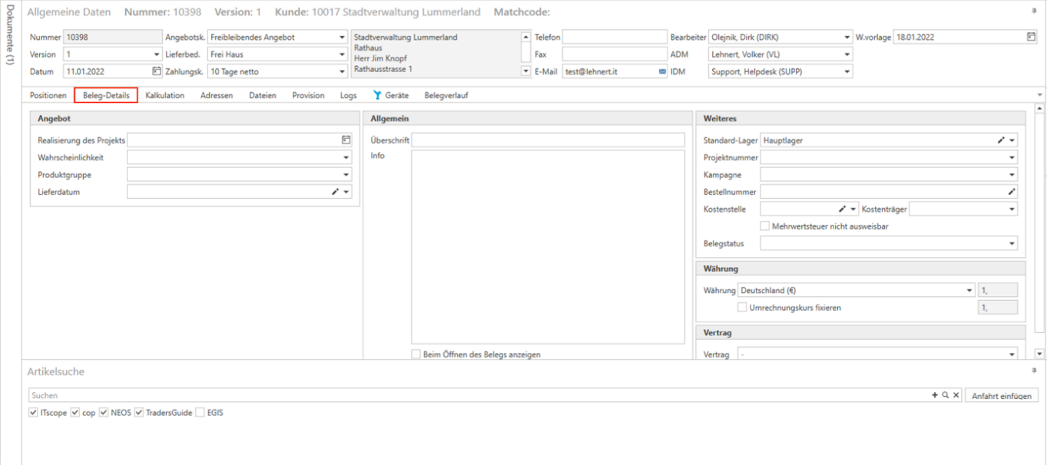Click the plus icon in Artikelsuche
This screenshot has height=465, width=1047.
[x=935, y=395]
